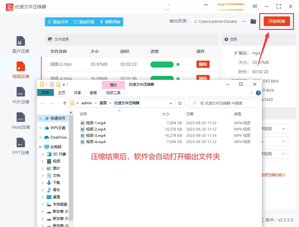Expand the OneDrive tree node
This screenshot has height=227, width=299.
[x=40, y=137]
